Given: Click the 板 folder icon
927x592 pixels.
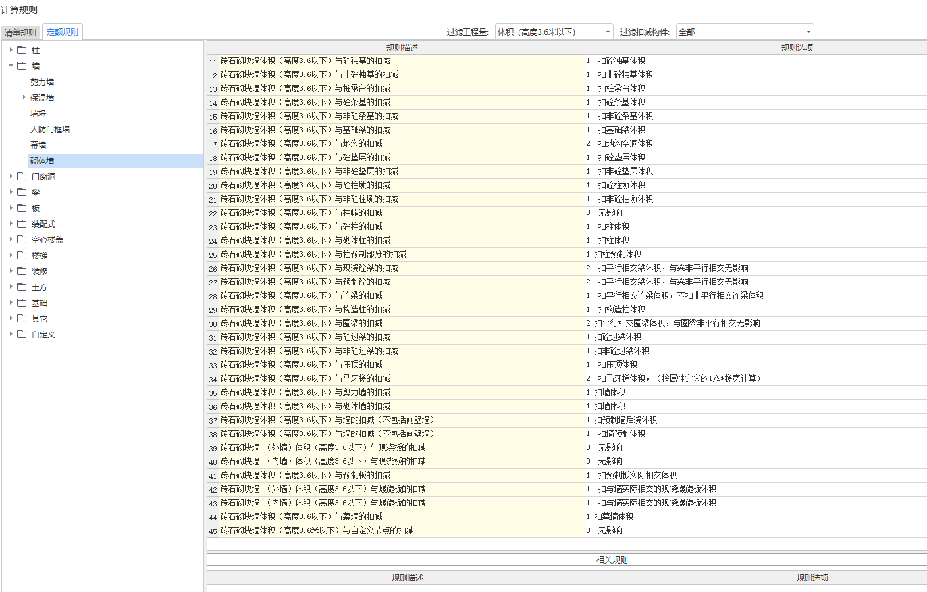Looking at the screenshot, I should point(22,208).
